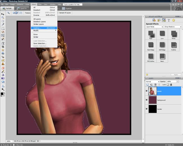Viewport: 183px width, 146px height.
Task: Open the Opacity slider dropdown
Action: click(177, 81)
